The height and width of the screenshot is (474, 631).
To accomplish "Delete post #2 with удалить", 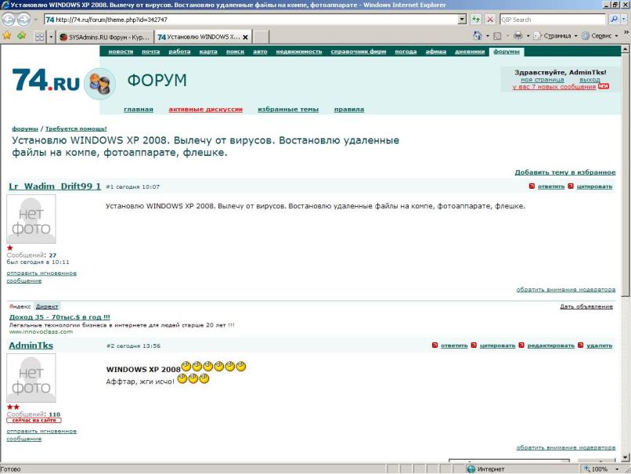I will [x=599, y=346].
